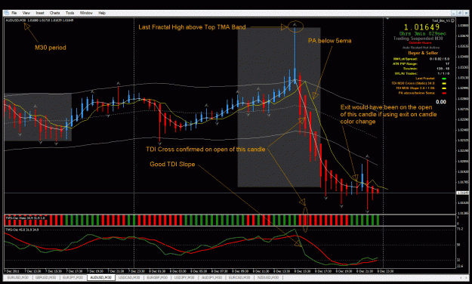This screenshot has height=284, width=472.
Task: Minimize the chart window
Action: pyautogui.click(x=453, y=13)
